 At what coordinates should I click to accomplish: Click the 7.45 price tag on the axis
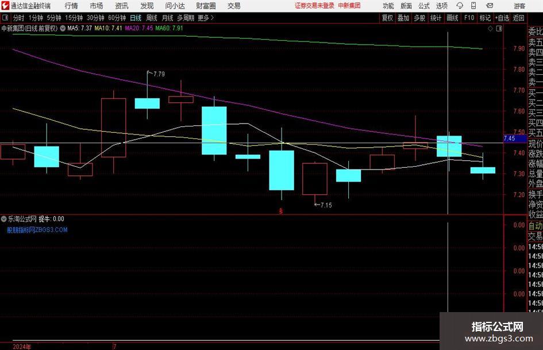pos(515,139)
